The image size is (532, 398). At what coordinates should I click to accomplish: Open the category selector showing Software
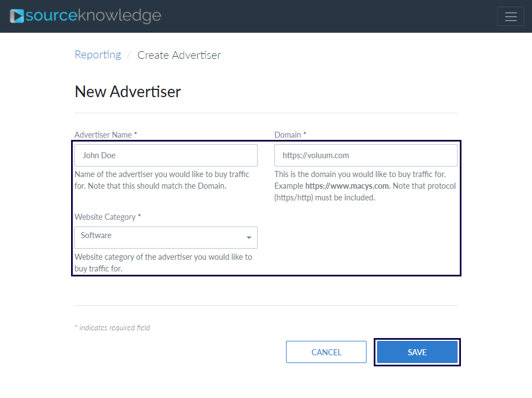coord(165,238)
